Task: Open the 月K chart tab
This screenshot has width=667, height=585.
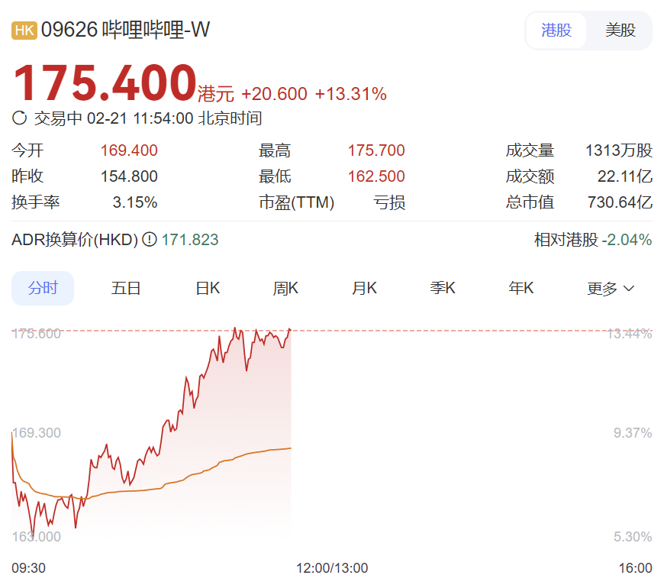Action: pos(364,288)
